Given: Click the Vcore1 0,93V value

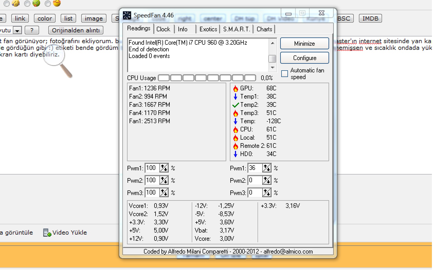Looking at the screenshot, I should pyautogui.click(x=161, y=206).
